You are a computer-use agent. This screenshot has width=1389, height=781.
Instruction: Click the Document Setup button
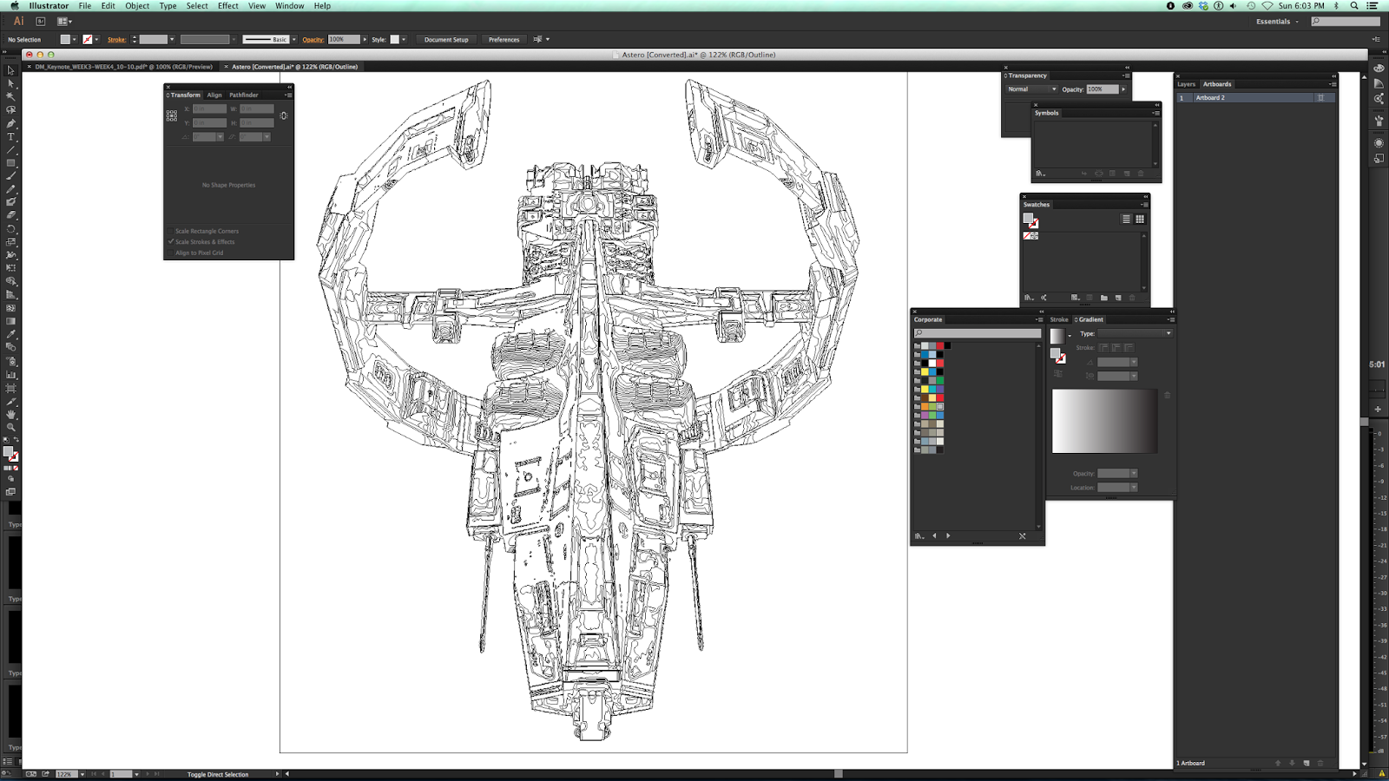pos(446,39)
